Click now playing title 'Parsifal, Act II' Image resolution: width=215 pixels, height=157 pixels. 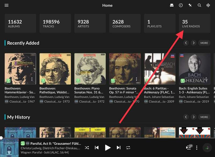click(x=56, y=144)
